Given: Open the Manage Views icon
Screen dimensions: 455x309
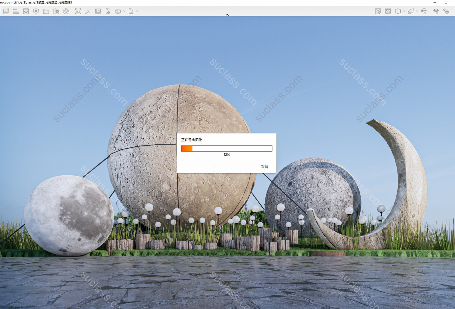Looking at the screenshot, I should click(26, 11).
